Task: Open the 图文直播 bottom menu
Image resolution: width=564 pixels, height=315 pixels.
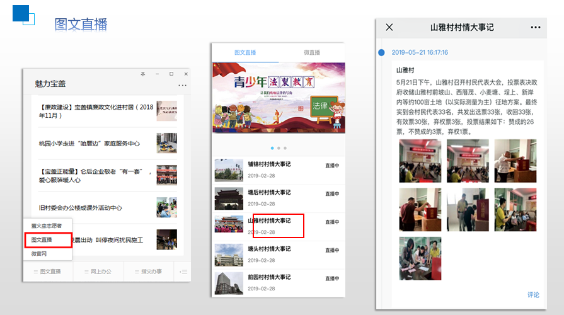Action: (48, 272)
